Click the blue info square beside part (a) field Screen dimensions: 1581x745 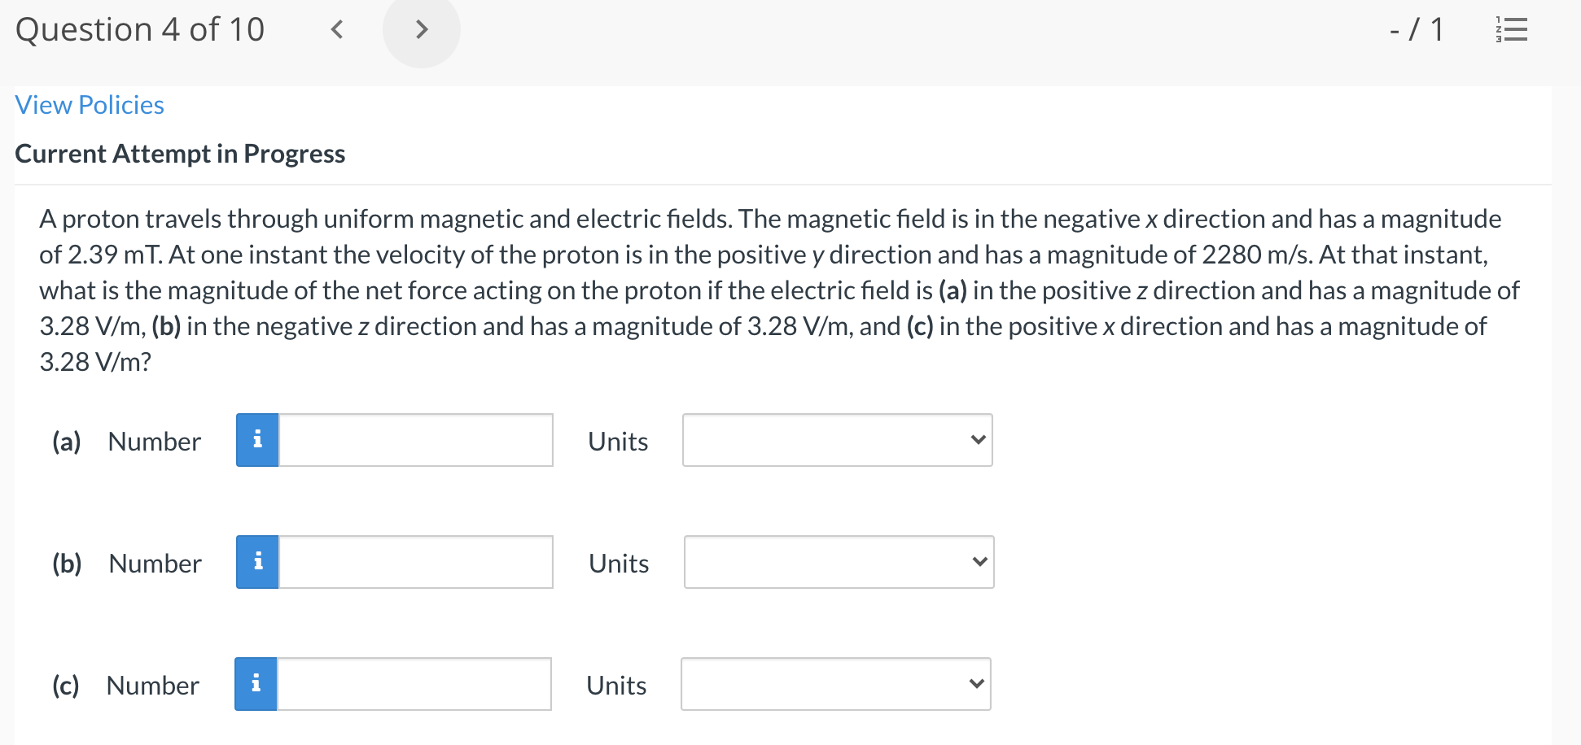[x=257, y=439]
